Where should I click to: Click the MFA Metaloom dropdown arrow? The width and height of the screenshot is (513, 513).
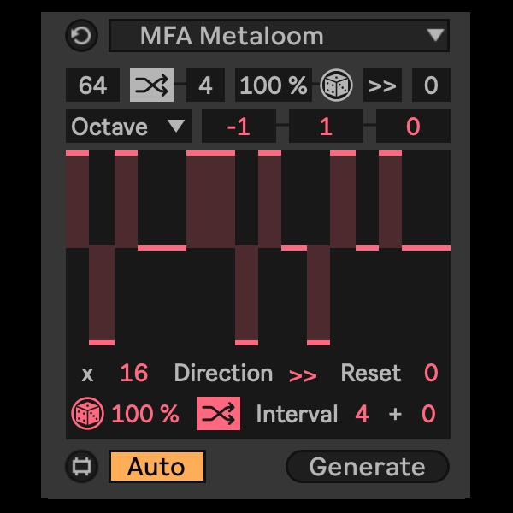tap(435, 35)
